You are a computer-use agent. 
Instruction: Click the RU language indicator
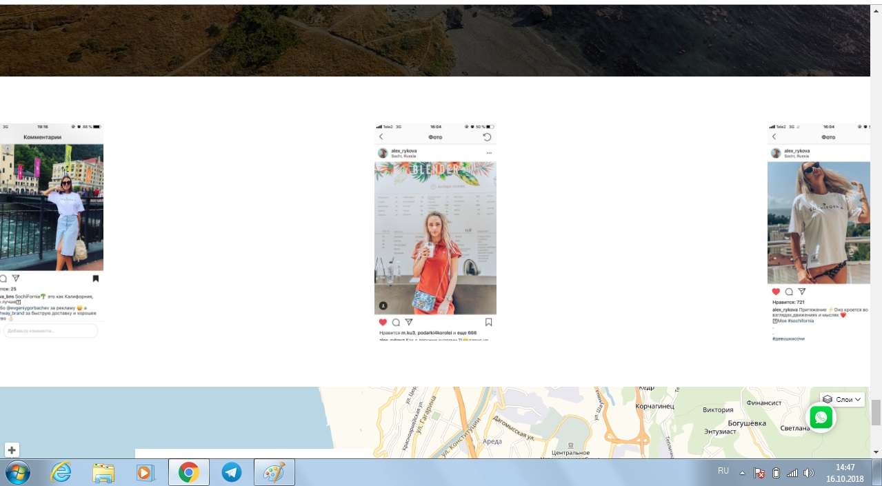point(723,471)
